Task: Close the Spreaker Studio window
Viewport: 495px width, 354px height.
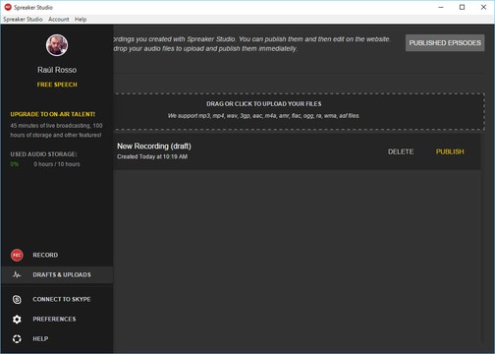Action: coord(483,7)
